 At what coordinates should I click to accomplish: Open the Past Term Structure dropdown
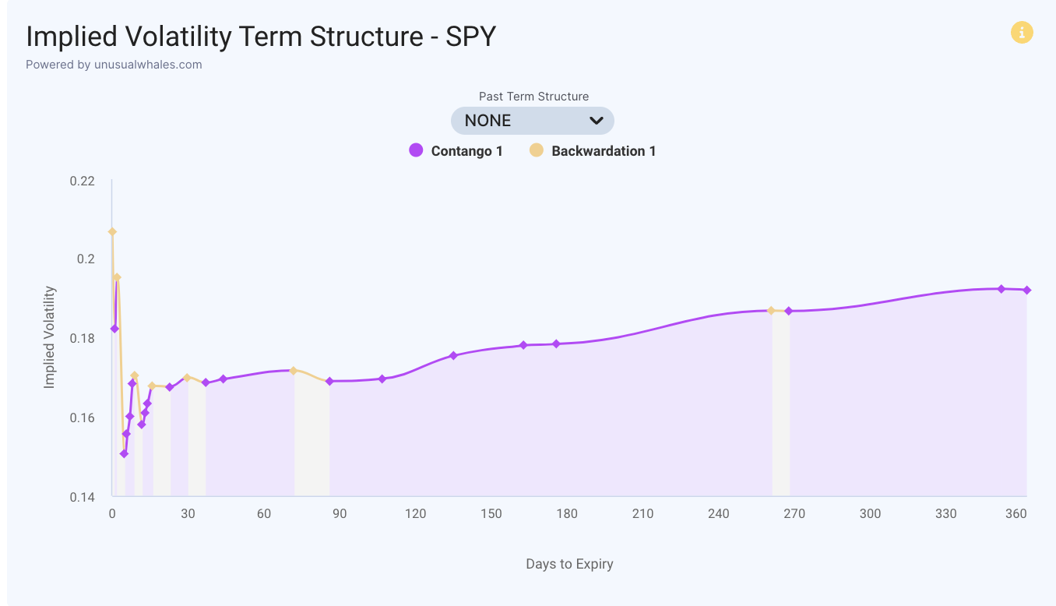(x=532, y=120)
